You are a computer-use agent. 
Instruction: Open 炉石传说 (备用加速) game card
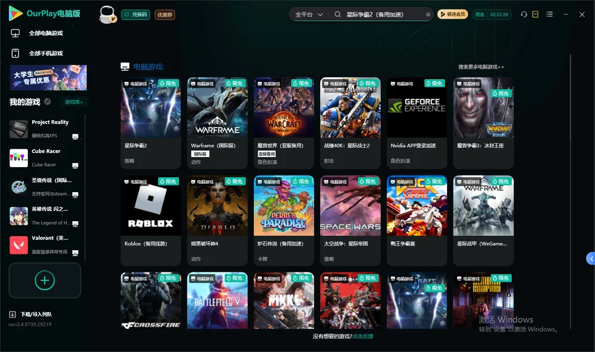[284, 221]
